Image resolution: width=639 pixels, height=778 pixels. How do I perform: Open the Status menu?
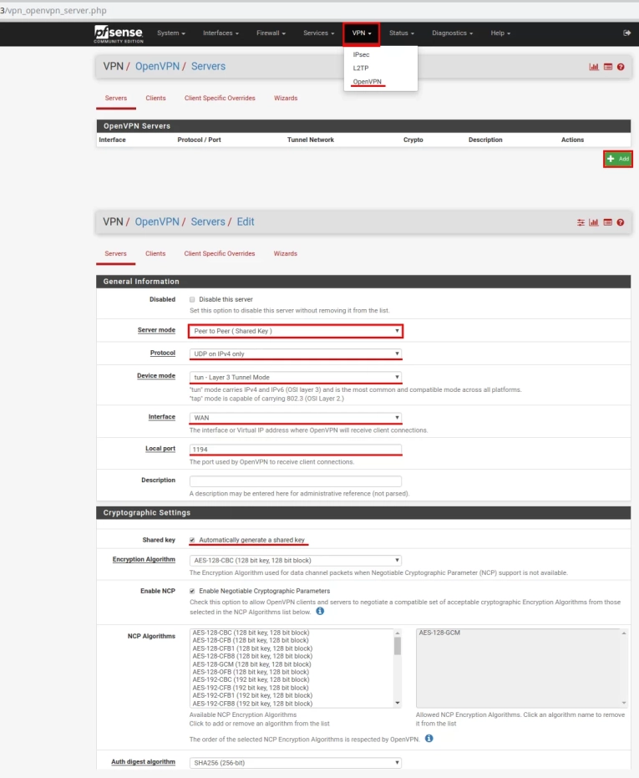tap(402, 33)
